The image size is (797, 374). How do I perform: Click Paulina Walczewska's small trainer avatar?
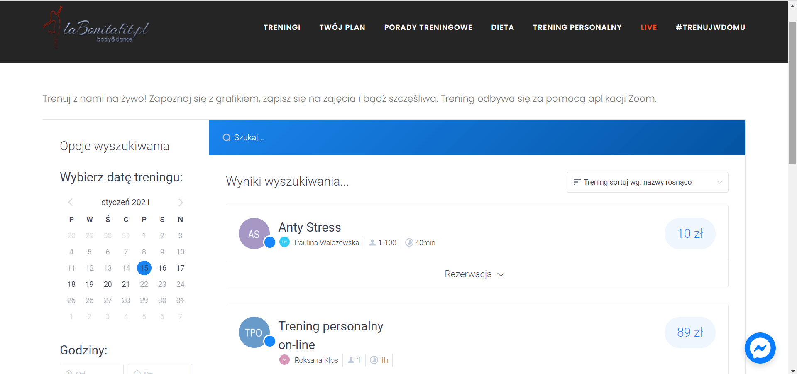(x=284, y=242)
